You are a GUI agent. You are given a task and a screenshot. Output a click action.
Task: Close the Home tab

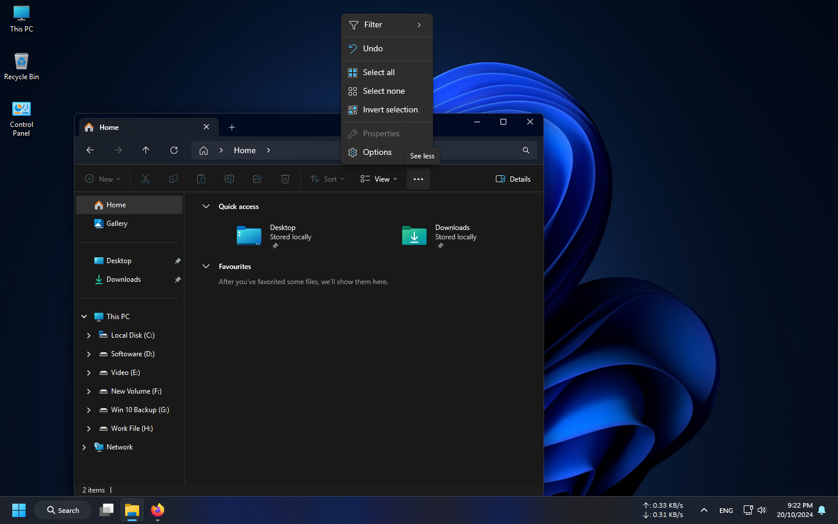pos(207,127)
